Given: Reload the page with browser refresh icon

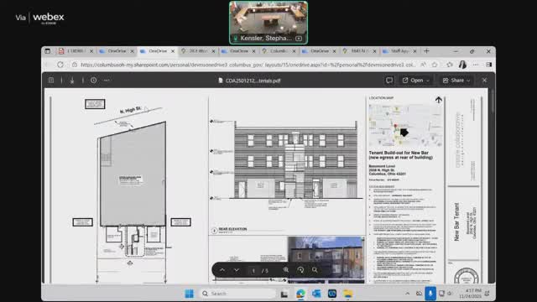Looking at the screenshot, I should 60,65.
